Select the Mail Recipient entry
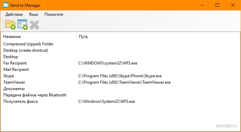This screenshot has height=132, width=241. pos(16,70)
